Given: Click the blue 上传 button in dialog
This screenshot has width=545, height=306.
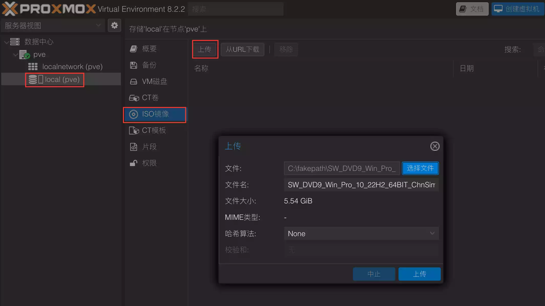Looking at the screenshot, I should click(419, 274).
